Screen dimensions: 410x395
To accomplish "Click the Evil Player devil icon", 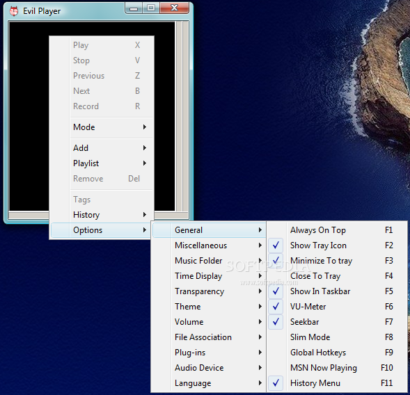I will point(14,11).
